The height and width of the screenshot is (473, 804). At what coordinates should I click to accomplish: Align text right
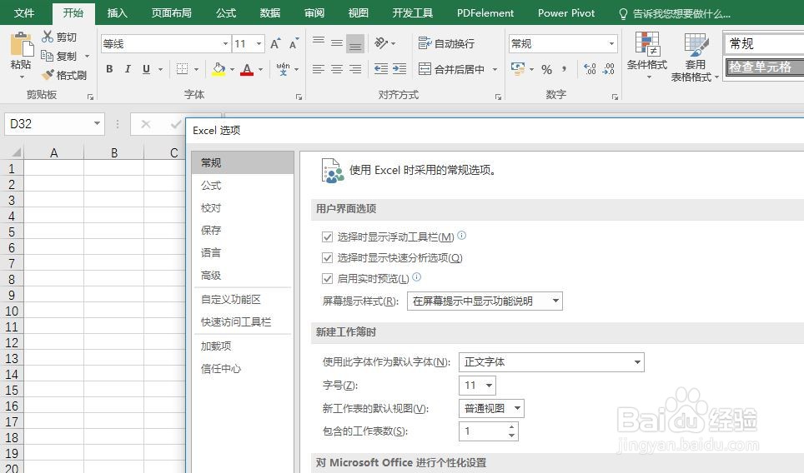click(x=355, y=68)
